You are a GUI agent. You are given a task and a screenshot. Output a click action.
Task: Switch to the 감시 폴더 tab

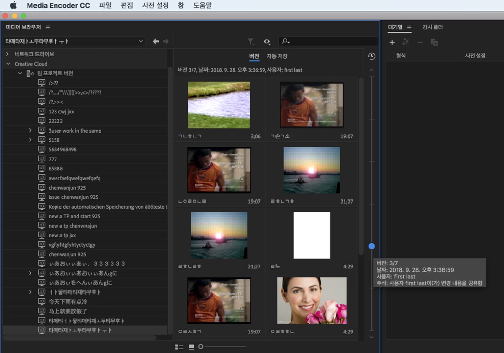(432, 27)
